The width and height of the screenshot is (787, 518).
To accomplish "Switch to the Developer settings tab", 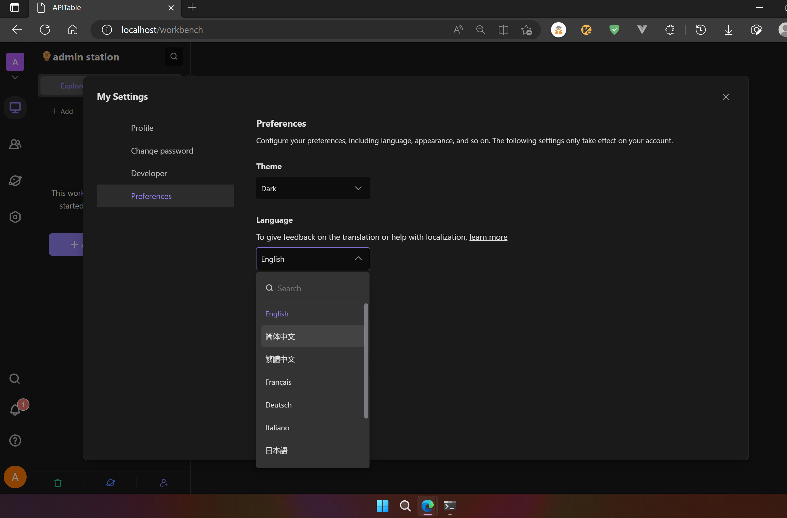I will [x=149, y=173].
